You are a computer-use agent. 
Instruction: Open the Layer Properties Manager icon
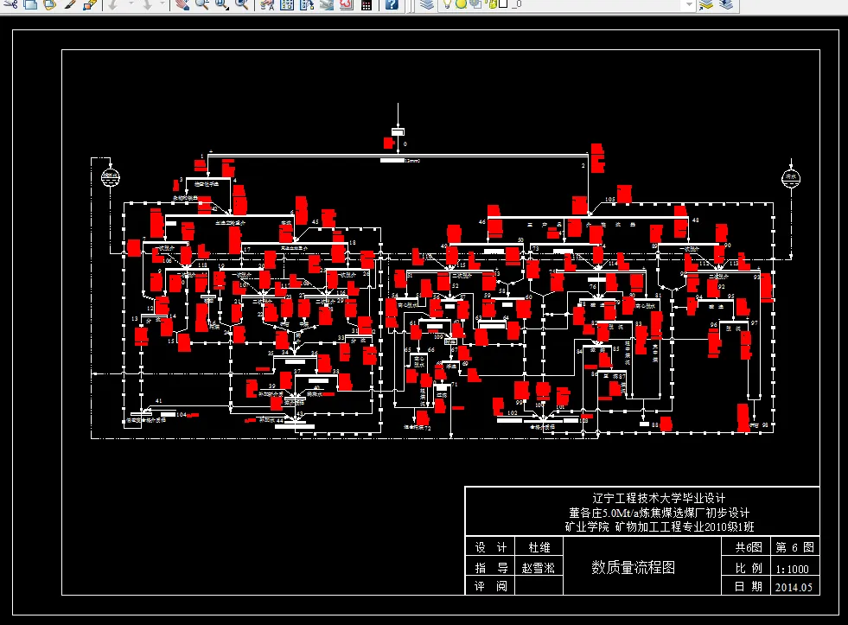(427, 4)
